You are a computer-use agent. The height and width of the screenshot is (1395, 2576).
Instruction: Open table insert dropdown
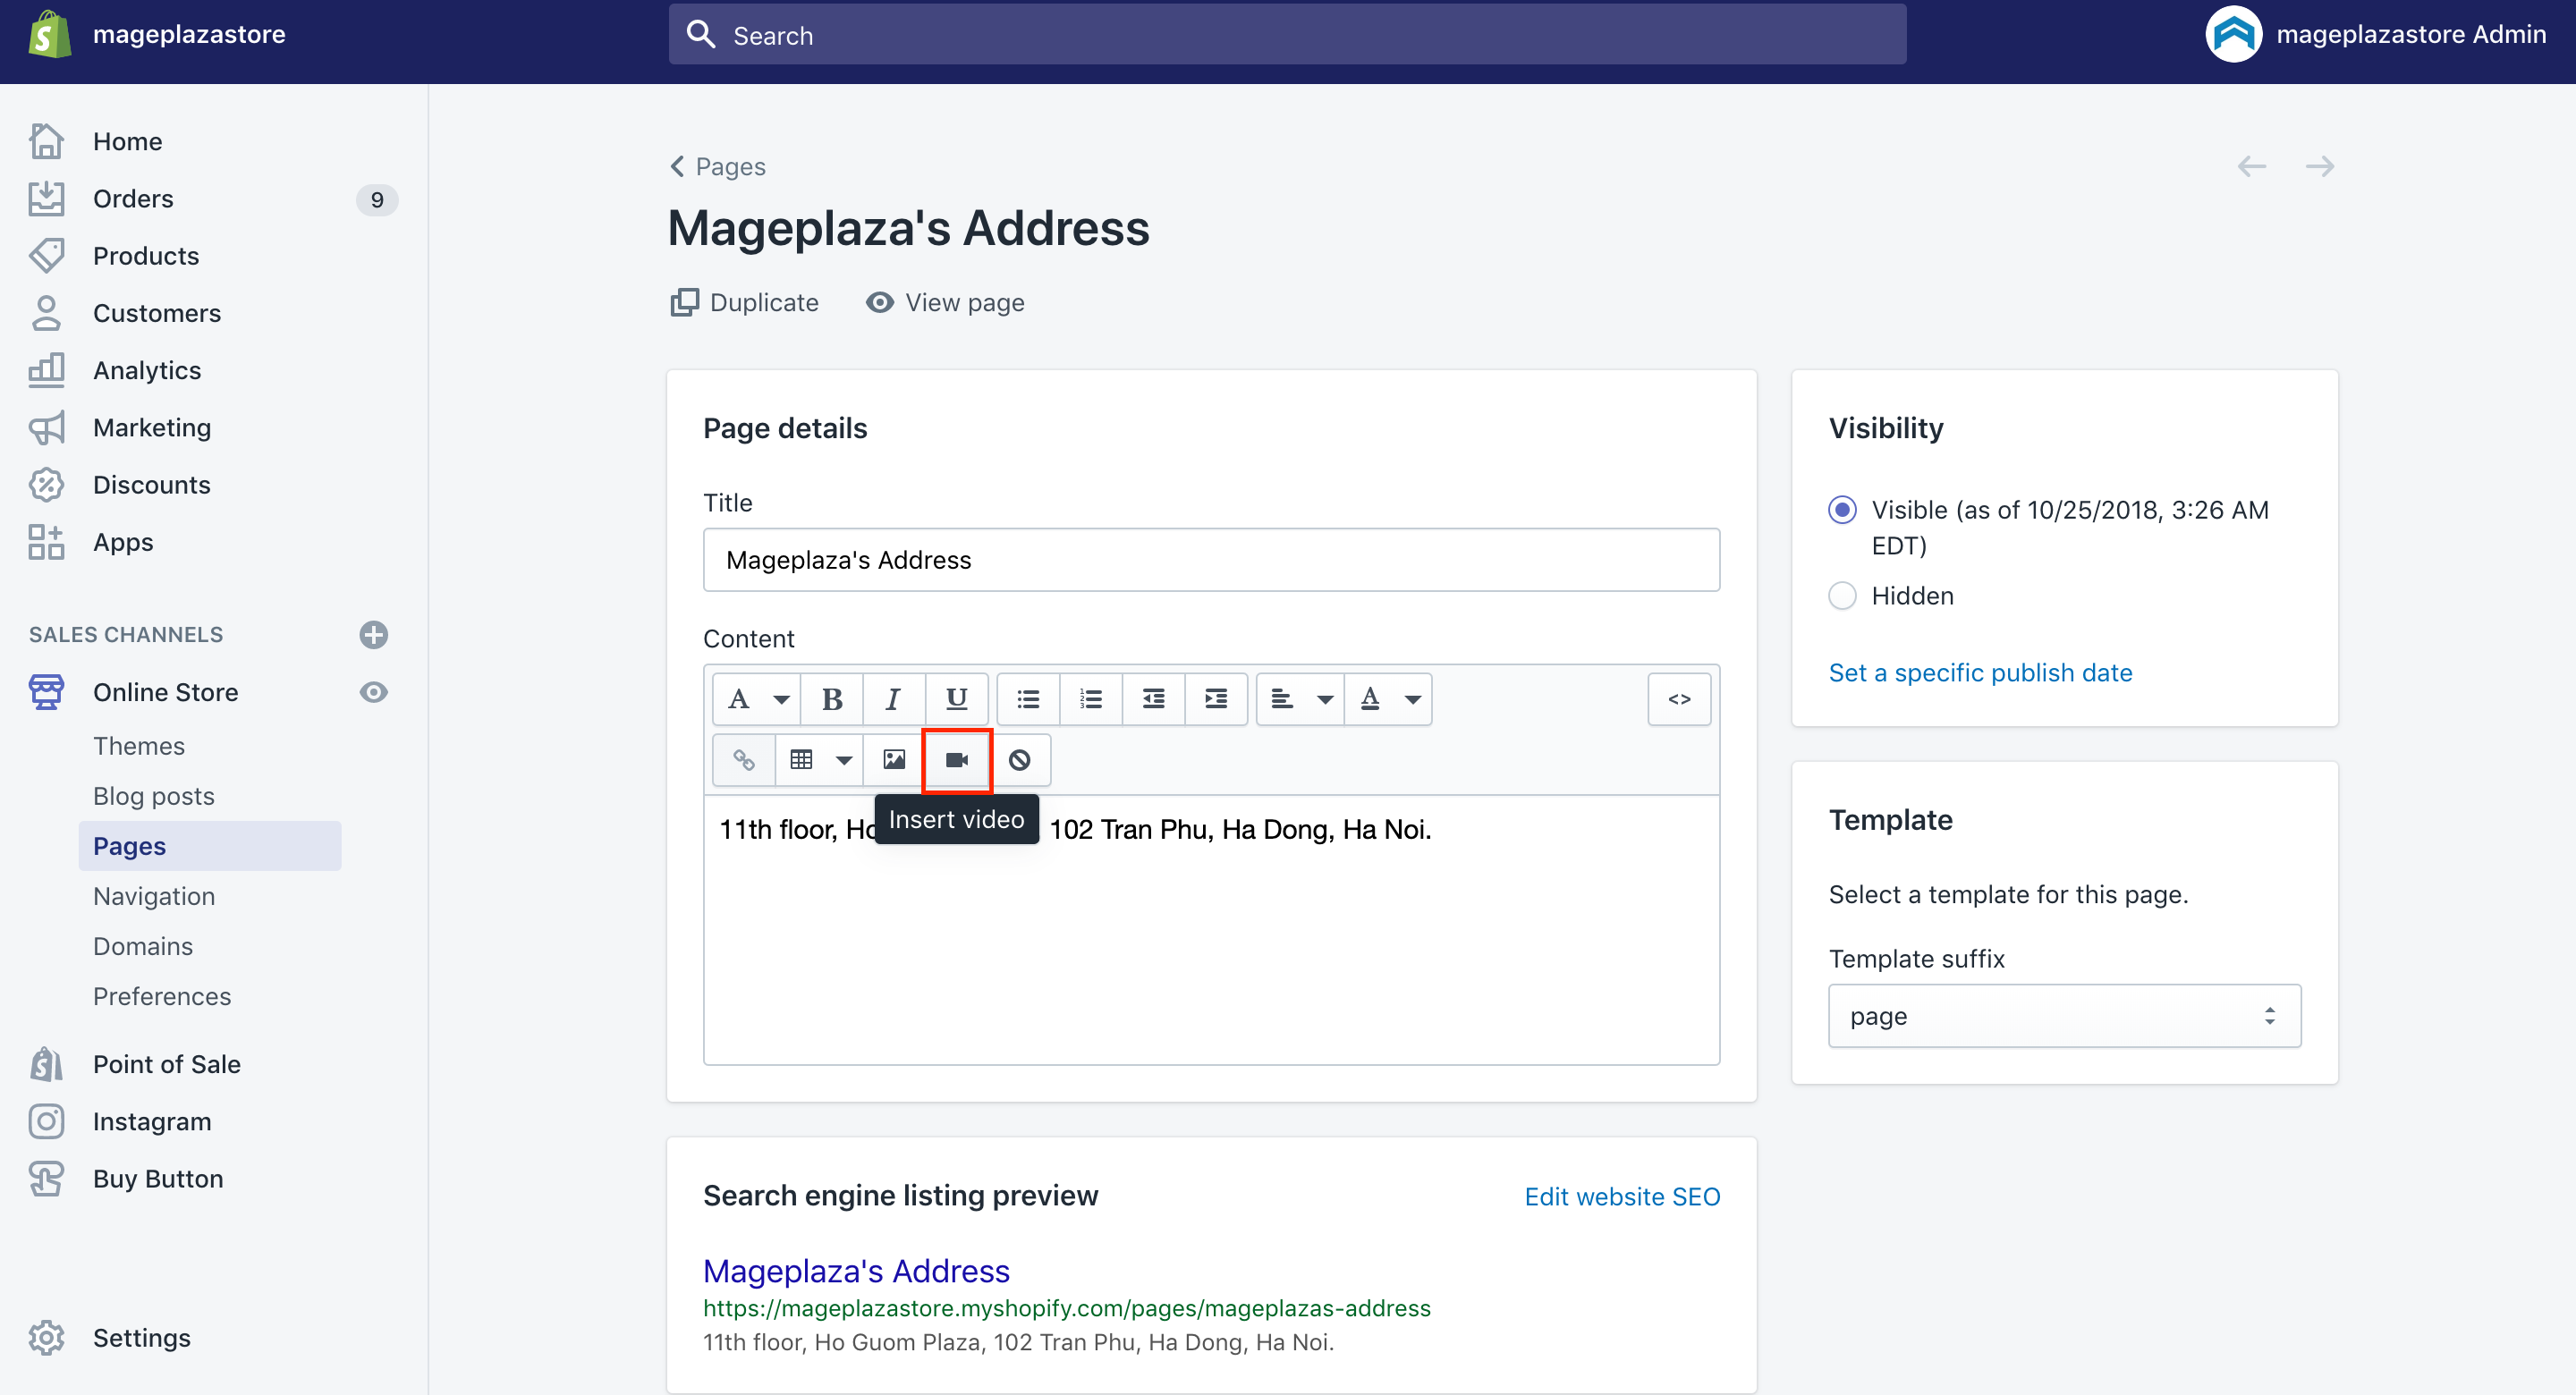point(819,760)
